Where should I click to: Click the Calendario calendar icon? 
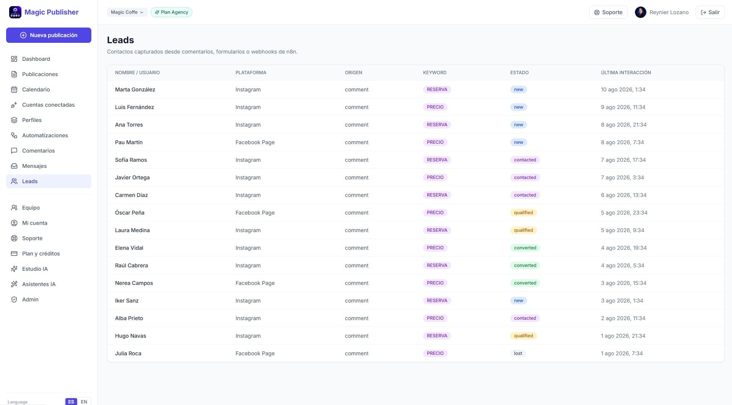[14, 89]
